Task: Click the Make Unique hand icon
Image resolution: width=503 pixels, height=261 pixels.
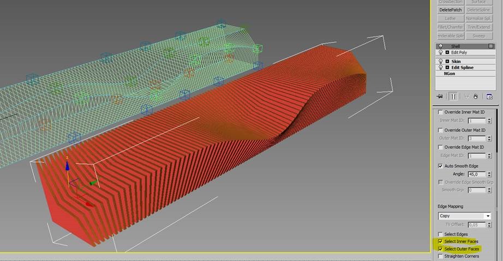Action: point(476,96)
